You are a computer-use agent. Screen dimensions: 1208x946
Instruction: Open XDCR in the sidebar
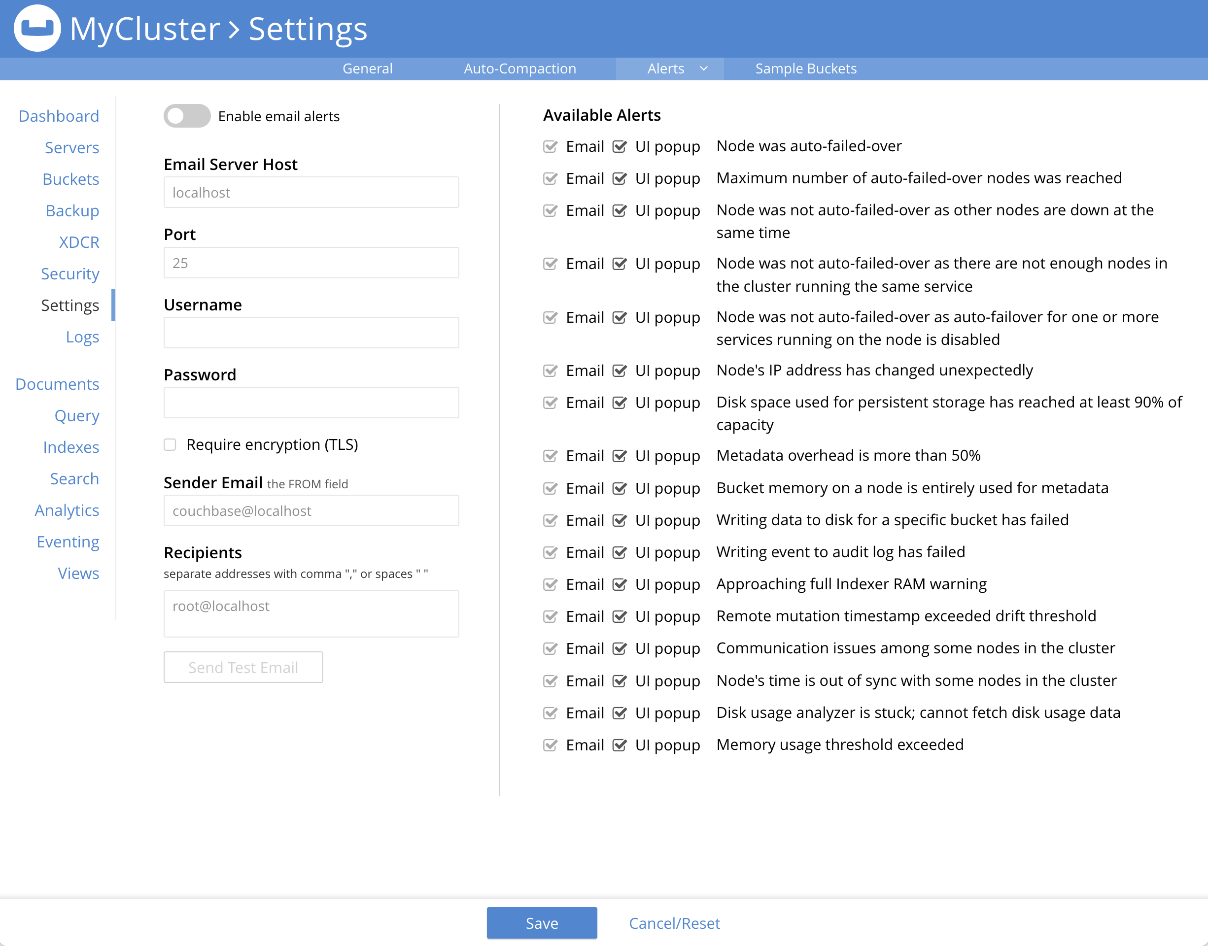click(x=79, y=242)
